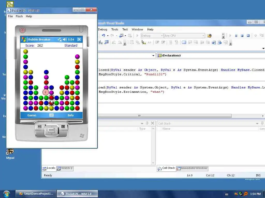The height and width of the screenshot is (198, 265).
Task: Open the File menu in Pocket PC emulator
Action: click(x=10, y=16)
